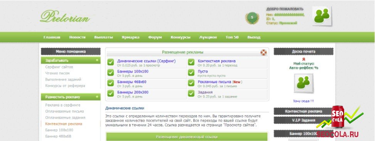Open the user avatar in header
The height and width of the screenshot is (141, 375).
click(x=322, y=16)
